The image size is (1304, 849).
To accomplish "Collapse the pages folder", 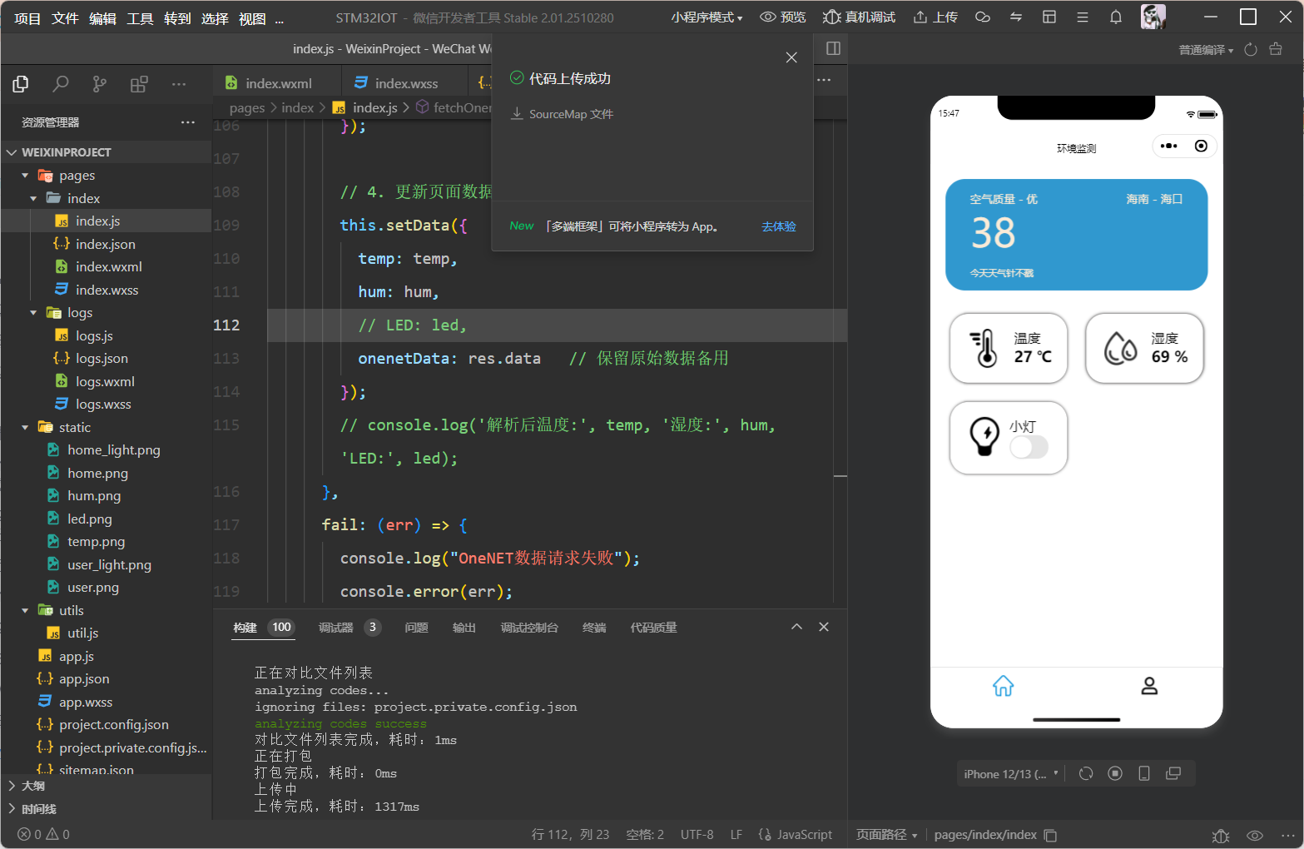I will (x=25, y=176).
